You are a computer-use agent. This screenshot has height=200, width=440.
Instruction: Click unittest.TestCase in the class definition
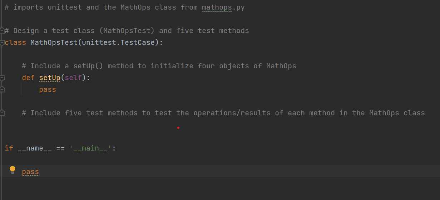pos(118,43)
